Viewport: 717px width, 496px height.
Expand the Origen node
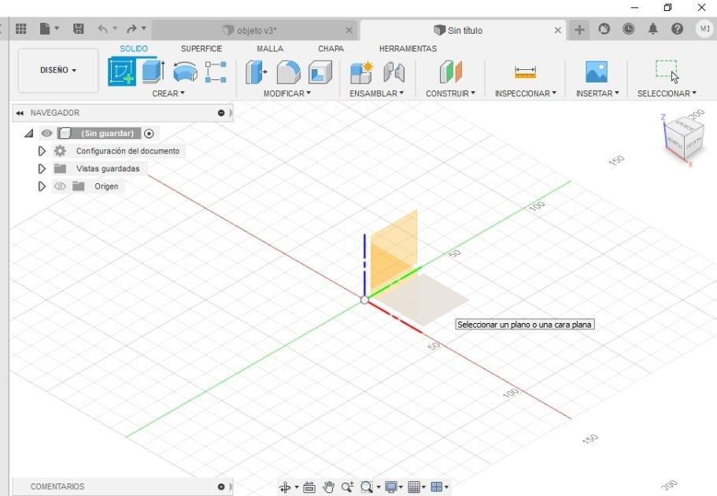42,186
